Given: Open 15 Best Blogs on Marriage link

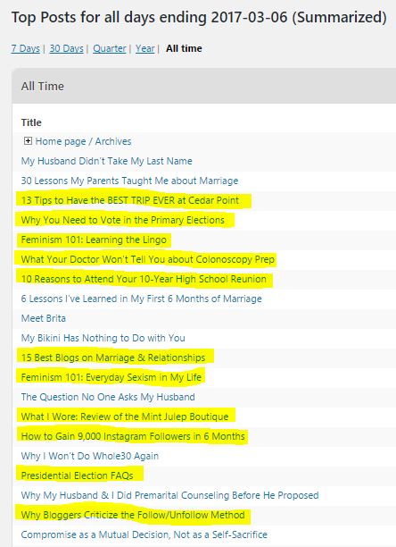Looking at the screenshot, I should tap(113, 358).
